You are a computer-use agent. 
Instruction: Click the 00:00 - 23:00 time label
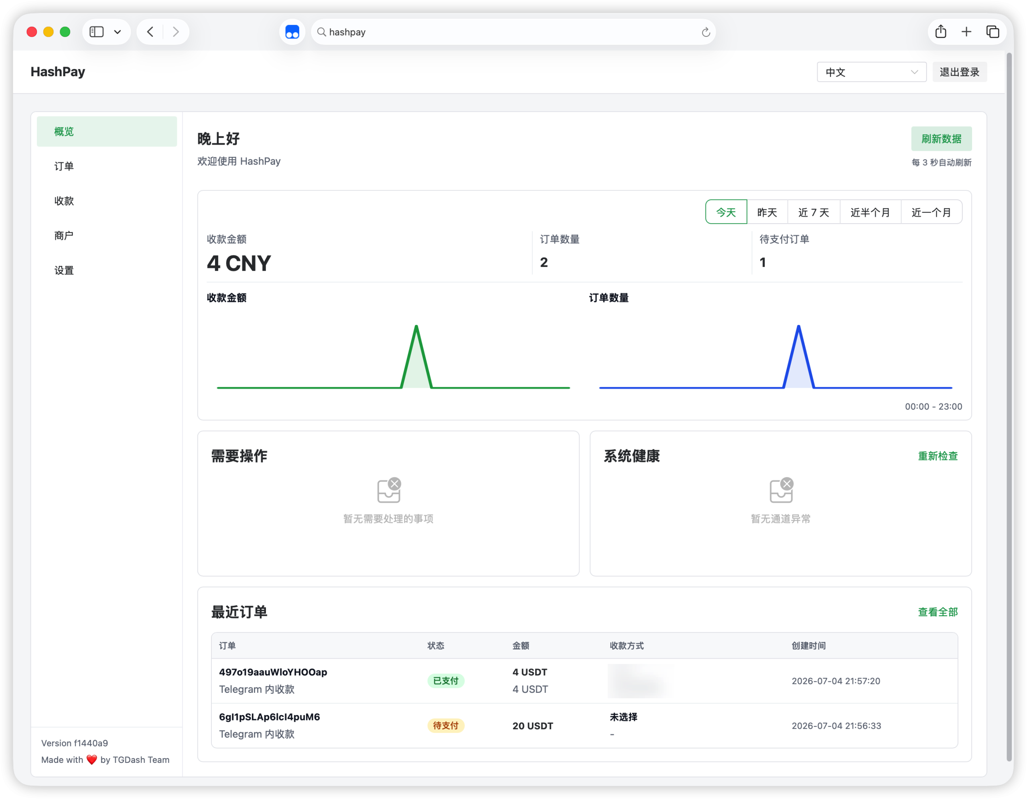[934, 407]
